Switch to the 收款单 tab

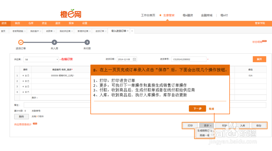49,31
